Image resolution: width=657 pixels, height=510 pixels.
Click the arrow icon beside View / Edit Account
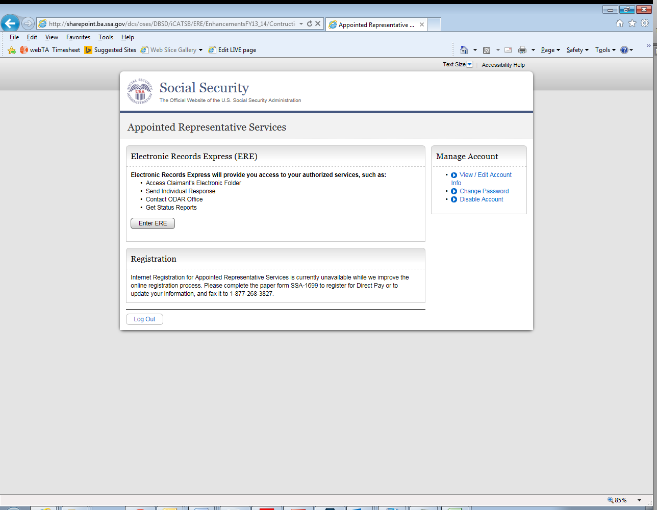[454, 175]
